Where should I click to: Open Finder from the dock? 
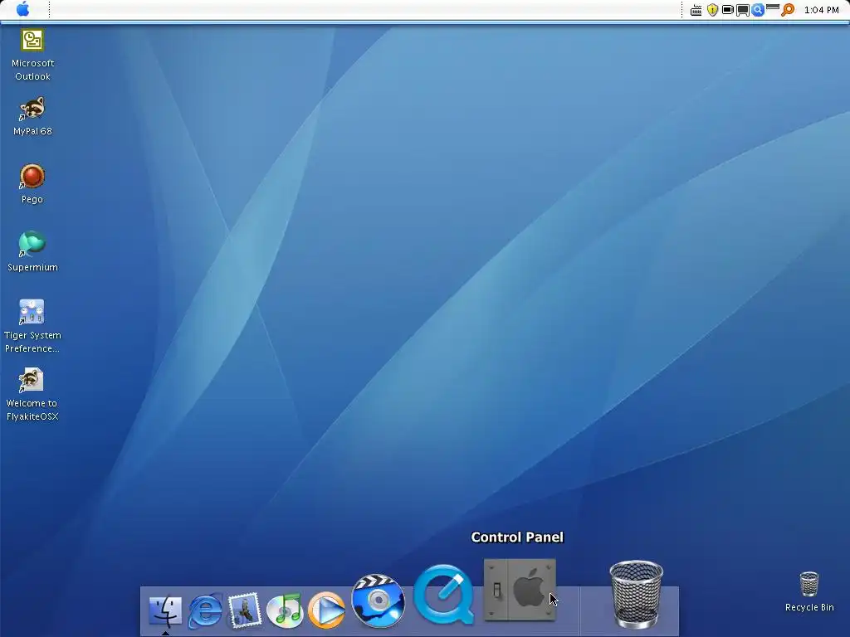[x=165, y=611]
